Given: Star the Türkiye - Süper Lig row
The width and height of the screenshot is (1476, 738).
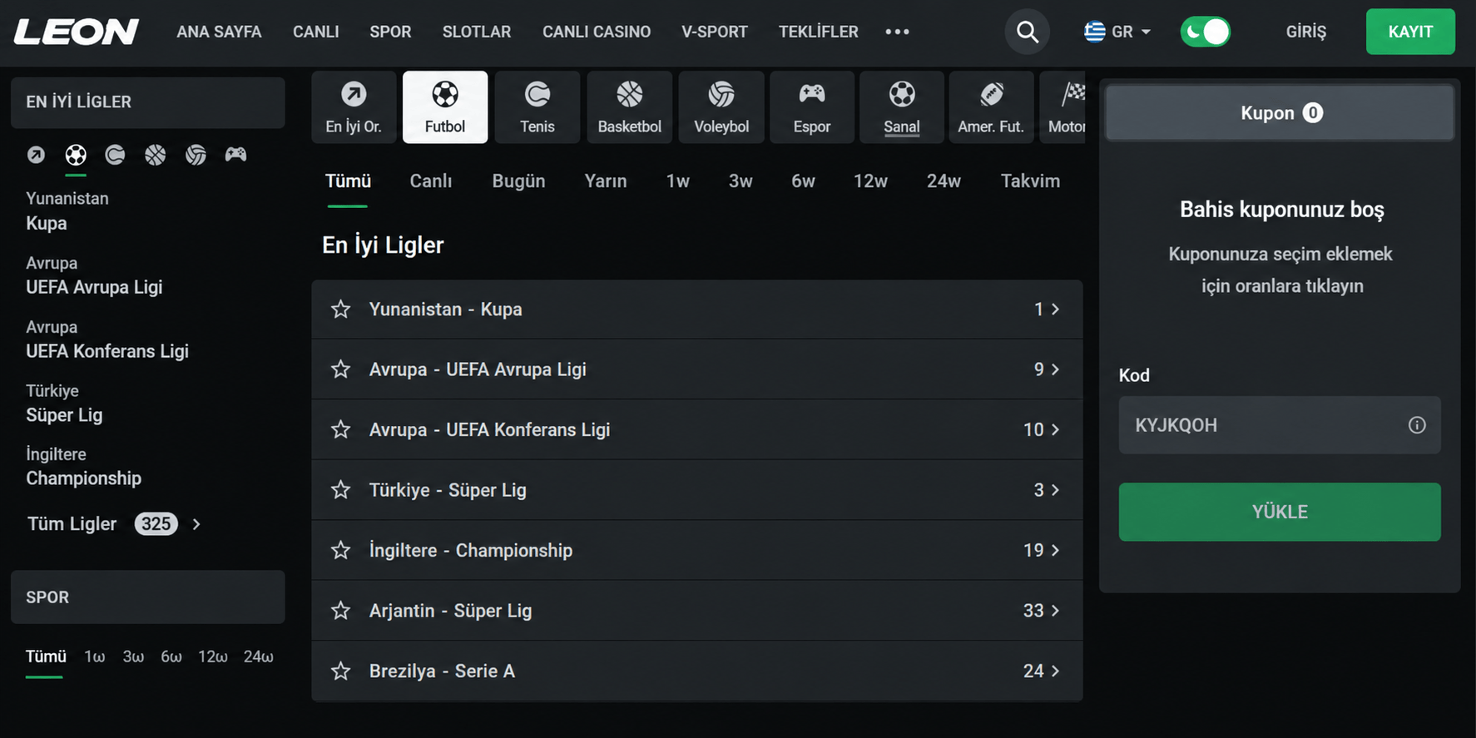Looking at the screenshot, I should point(340,490).
